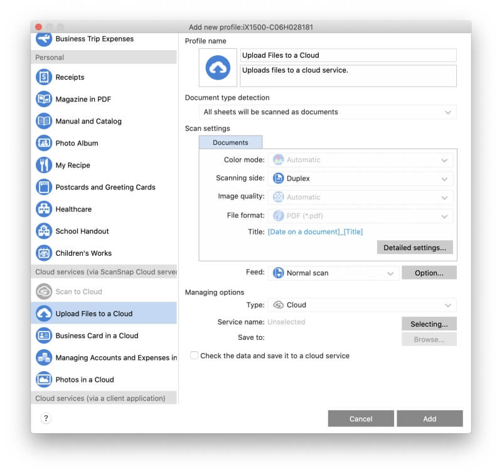
Task: Click the Duplex scanning side icon
Action: (x=278, y=179)
